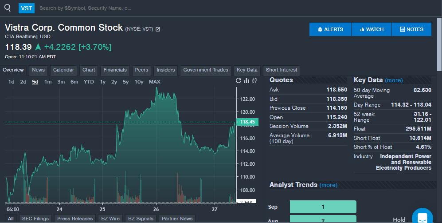Click the Previous Close value 114.160

click(336, 108)
